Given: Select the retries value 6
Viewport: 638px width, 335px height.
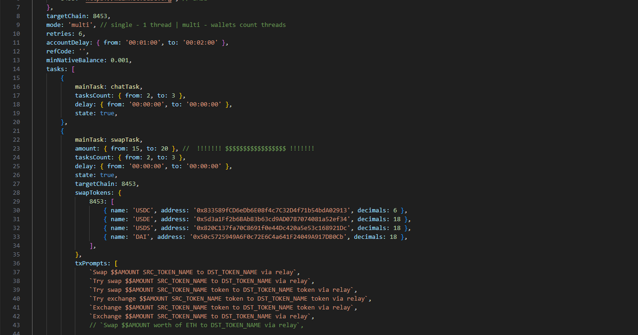Looking at the screenshot, I should (80, 33).
